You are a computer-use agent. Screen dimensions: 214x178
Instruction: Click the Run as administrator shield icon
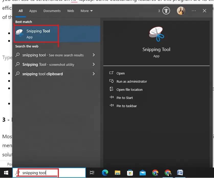pos(111,81)
